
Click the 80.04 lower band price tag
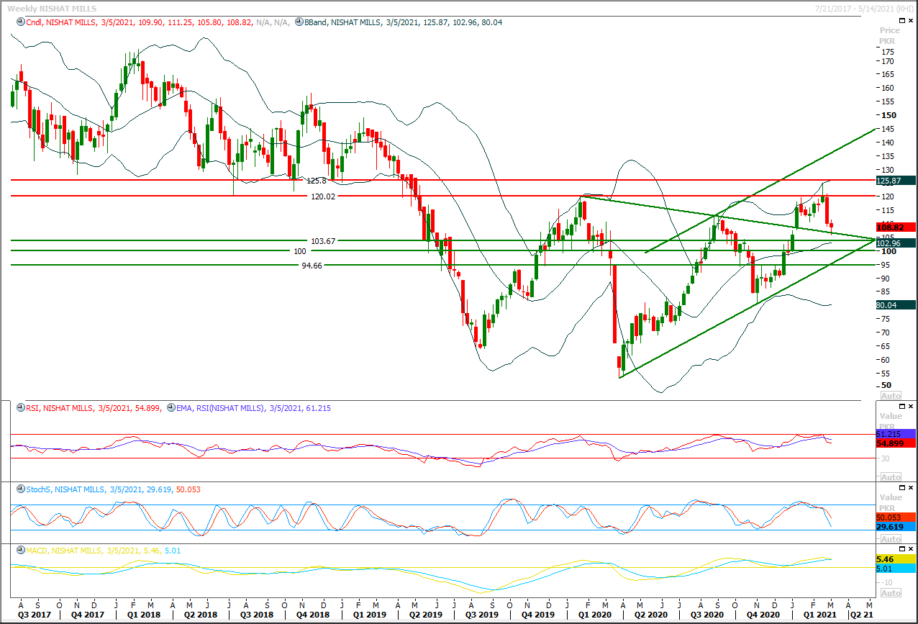click(x=896, y=305)
